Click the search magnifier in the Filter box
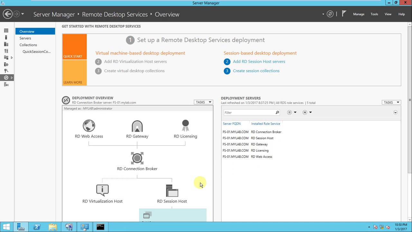412x232 pixels. coord(277,112)
